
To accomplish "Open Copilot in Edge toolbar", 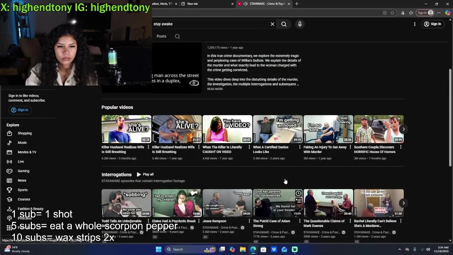I will (x=447, y=13).
